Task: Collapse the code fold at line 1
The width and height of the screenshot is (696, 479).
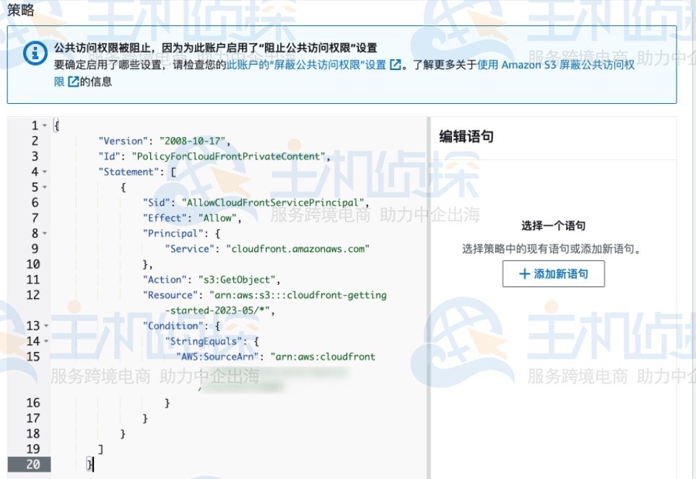Action: pyautogui.click(x=44, y=126)
